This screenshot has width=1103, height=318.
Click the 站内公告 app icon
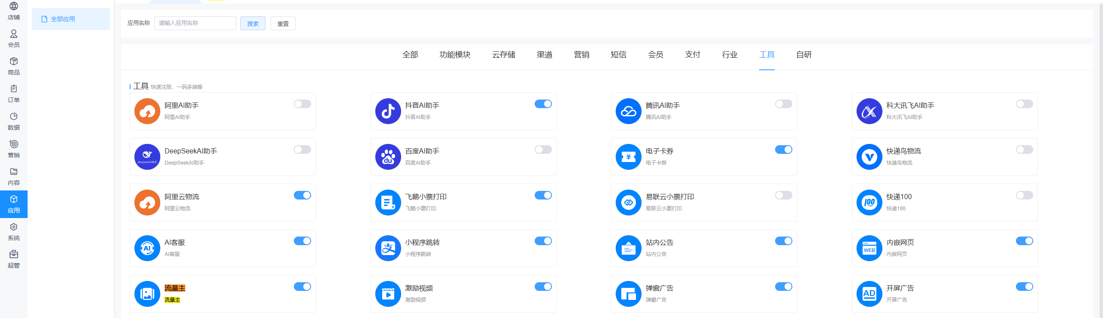click(x=629, y=248)
